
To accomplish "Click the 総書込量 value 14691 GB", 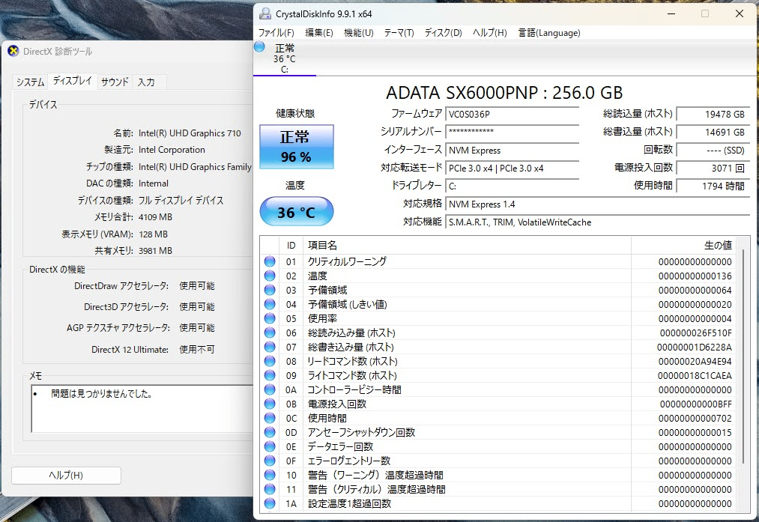I will (713, 133).
